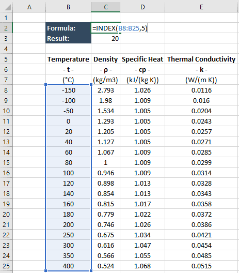Select row 8 header
239x273 pixels.
point(6,90)
